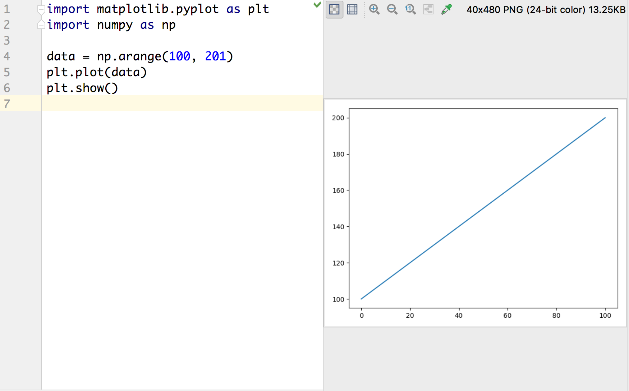The height and width of the screenshot is (391, 629).
Task: Click plt.show() on line 6
Action: [x=82, y=88]
